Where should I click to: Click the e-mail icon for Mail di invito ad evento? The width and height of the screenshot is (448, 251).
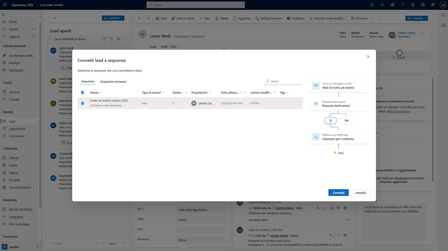pyautogui.click(x=316, y=86)
